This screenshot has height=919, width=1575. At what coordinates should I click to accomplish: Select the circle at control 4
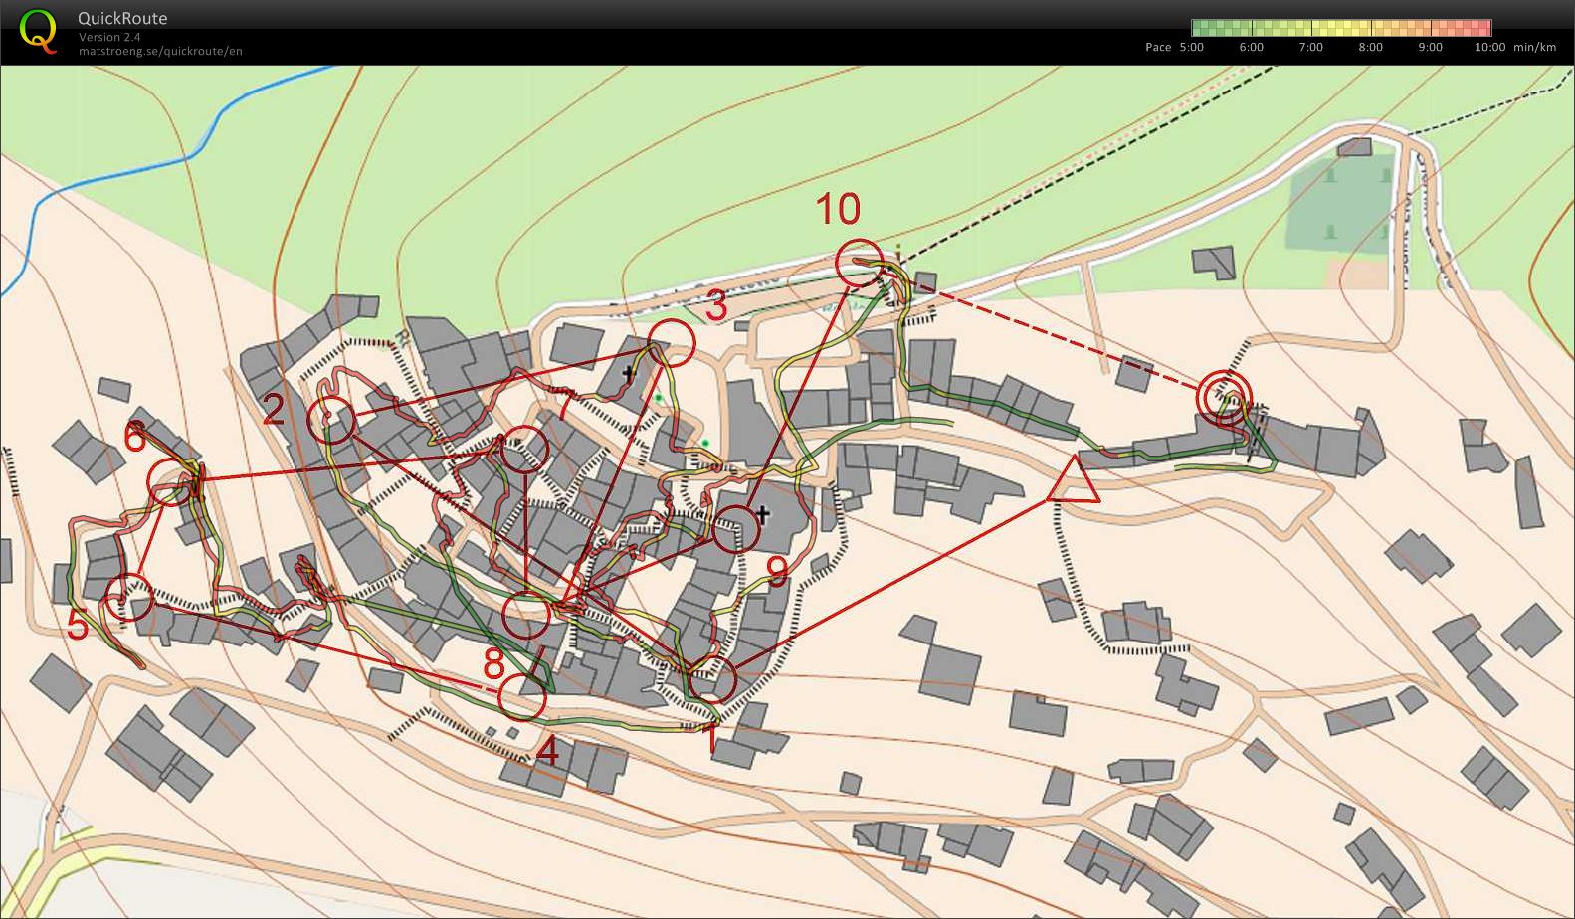click(523, 697)
